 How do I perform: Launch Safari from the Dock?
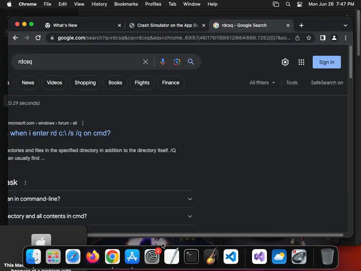(x=73, y=257)
